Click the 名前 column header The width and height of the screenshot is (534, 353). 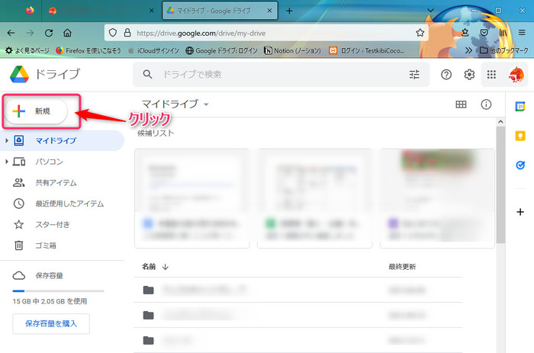point(149,267)
